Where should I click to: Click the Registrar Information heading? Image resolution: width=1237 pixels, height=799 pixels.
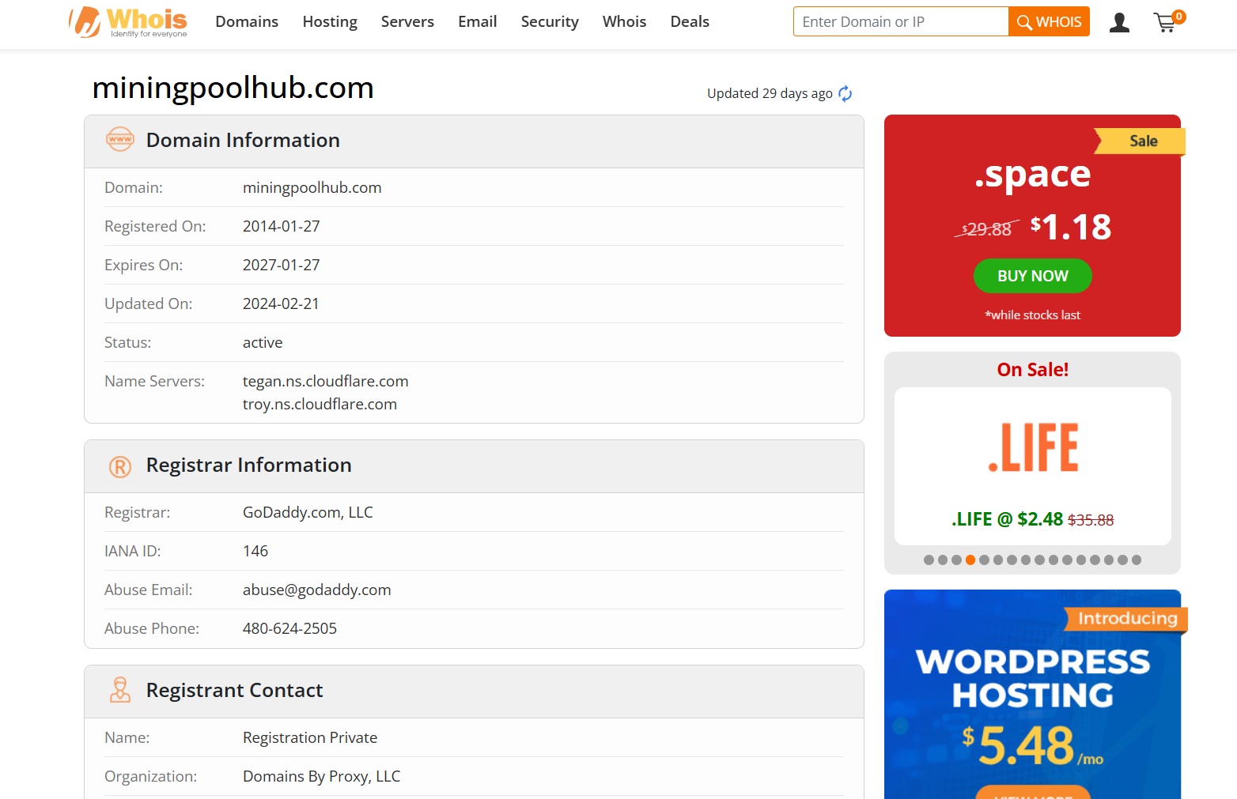point(249,465)
